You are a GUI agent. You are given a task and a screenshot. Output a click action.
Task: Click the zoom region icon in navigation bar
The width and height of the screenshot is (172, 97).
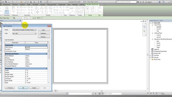coord(144,32)
